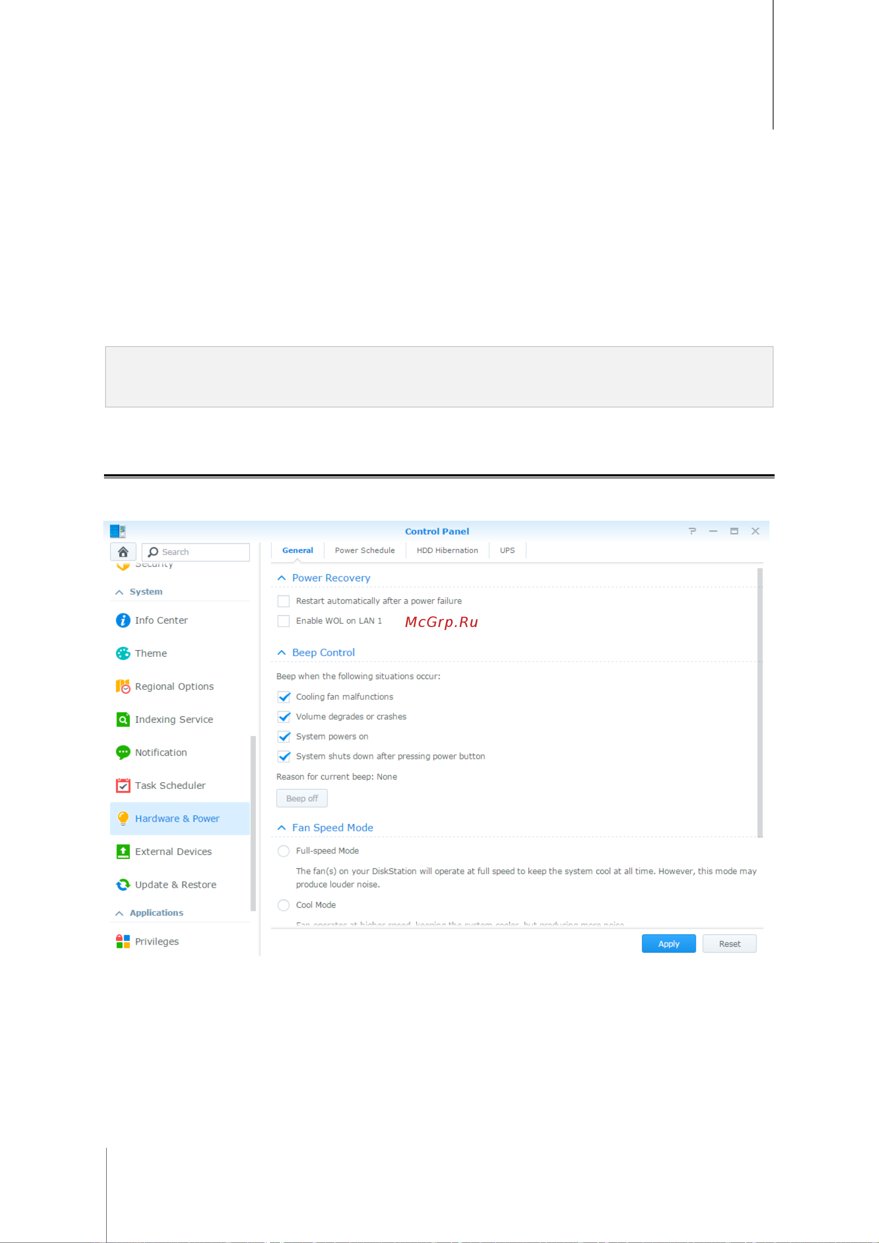
Task: Select Hardware & Power lightbulb icon
Action: pos(123,818)
